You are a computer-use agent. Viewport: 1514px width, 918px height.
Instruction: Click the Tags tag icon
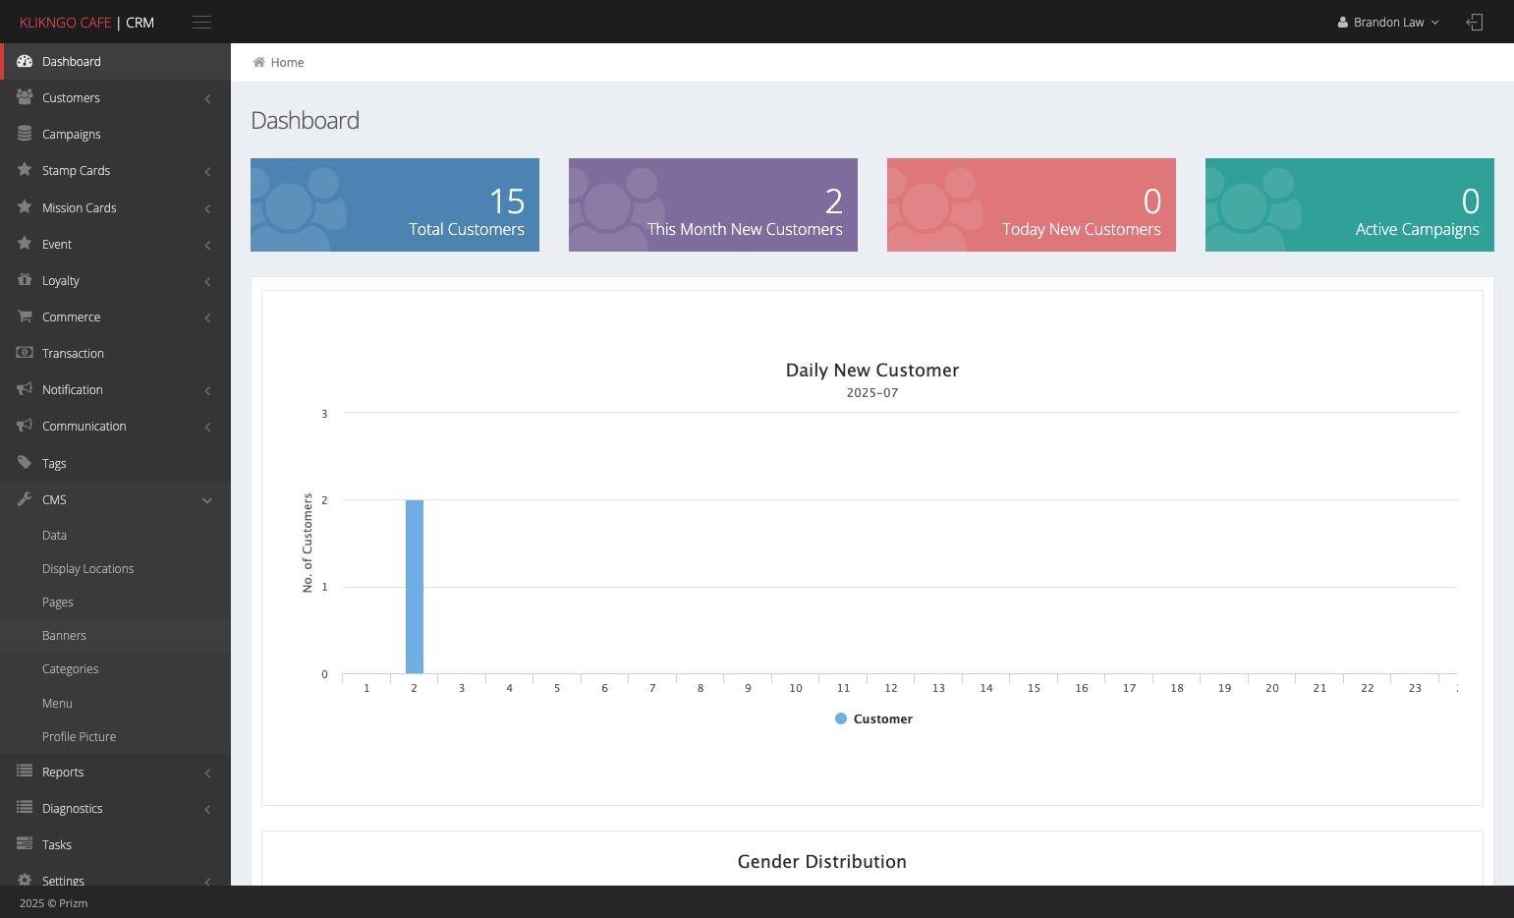click(25, 463)
